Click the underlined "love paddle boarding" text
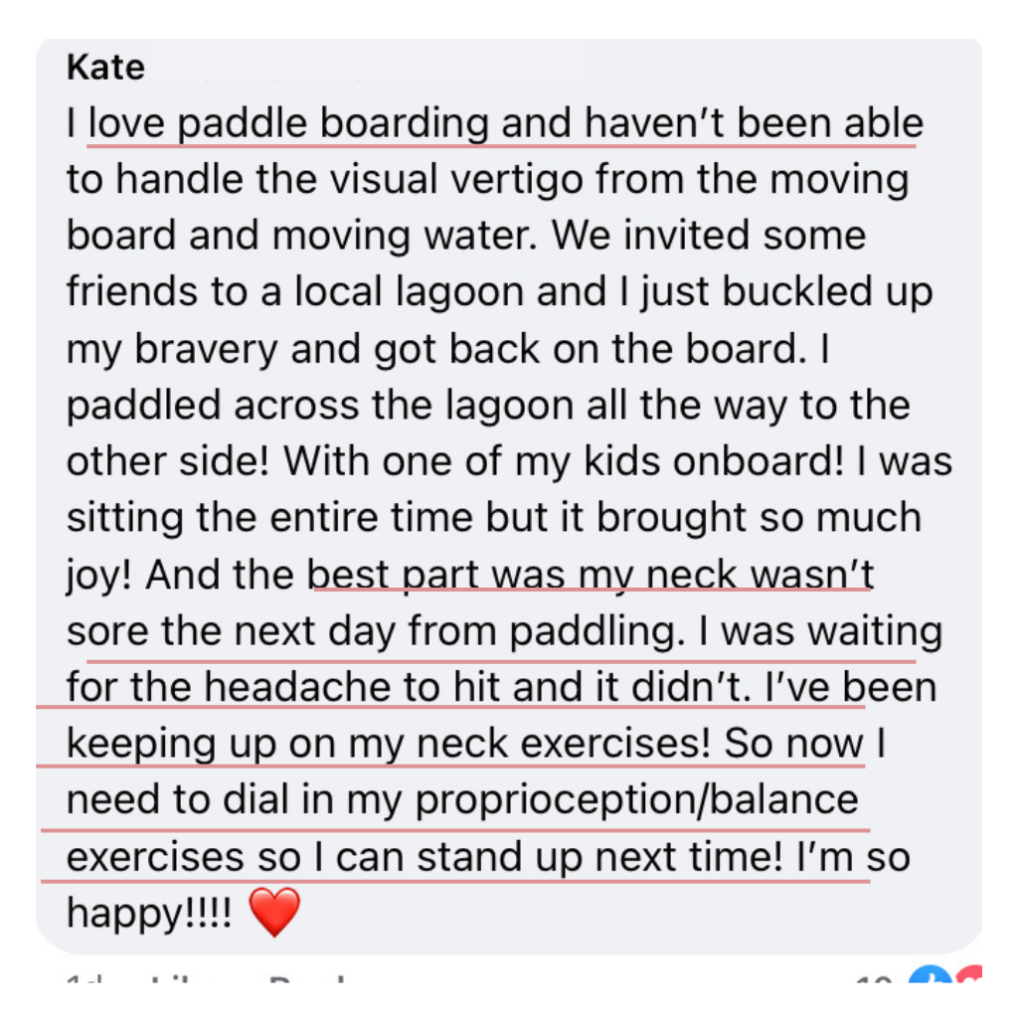This screenshot has width=1018, height=1018. pos(287,123)
